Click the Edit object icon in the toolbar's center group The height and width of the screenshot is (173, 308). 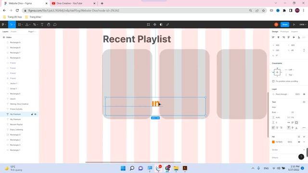tap(148, 25)
